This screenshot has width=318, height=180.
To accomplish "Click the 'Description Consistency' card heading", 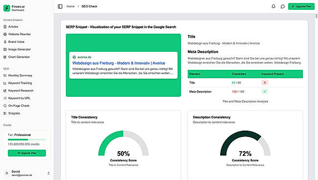I will pos(212,117).
